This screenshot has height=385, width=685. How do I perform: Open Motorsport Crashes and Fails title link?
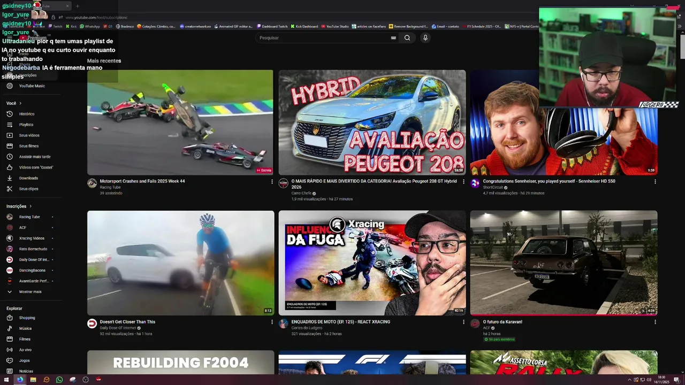click(142, 181)
